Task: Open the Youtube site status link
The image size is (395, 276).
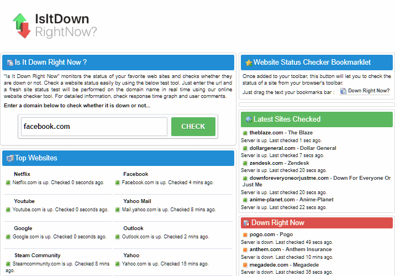Action: click(x=24, y=201)
